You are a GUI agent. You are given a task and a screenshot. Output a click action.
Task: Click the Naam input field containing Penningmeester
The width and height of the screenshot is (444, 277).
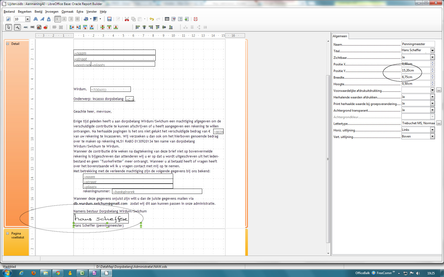418,44
